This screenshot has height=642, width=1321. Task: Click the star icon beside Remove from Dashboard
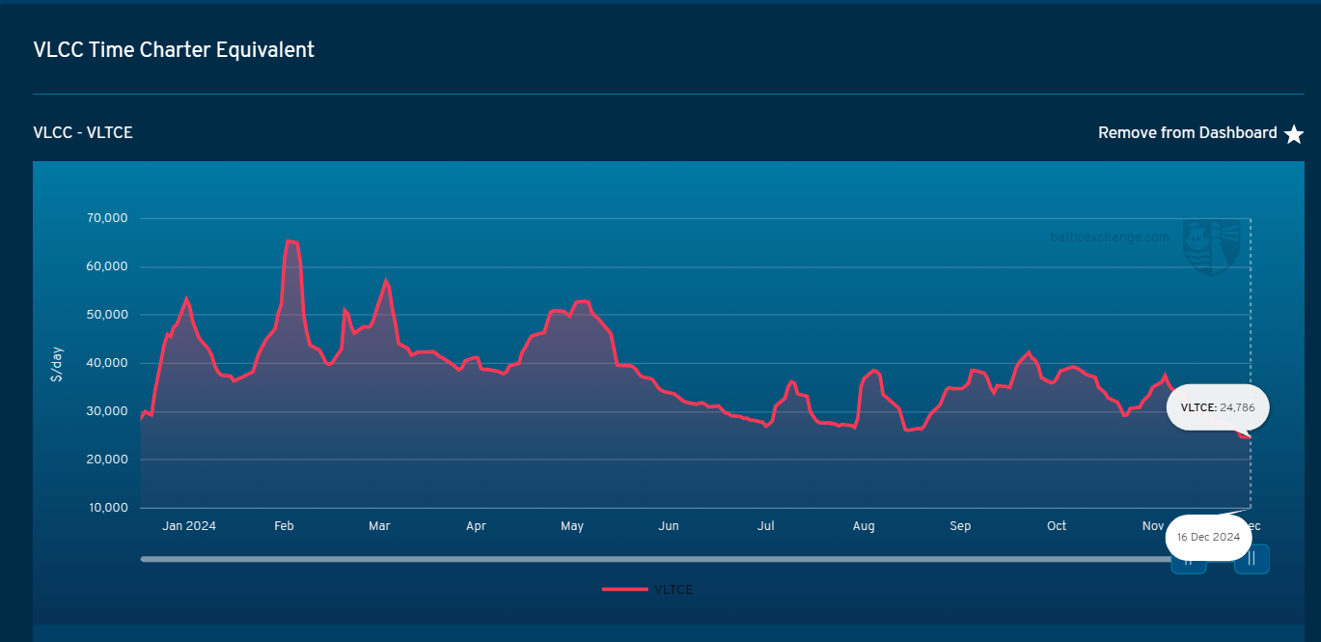tap(1294, 134)
